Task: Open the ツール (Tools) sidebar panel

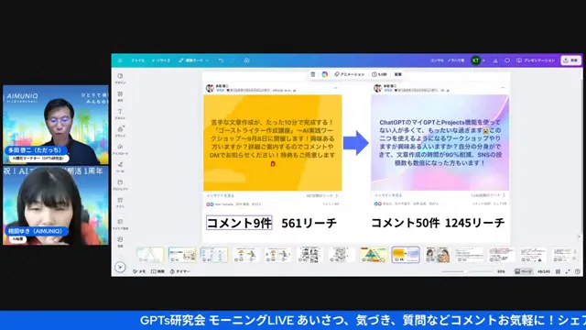Action: [x=120, y=167]
